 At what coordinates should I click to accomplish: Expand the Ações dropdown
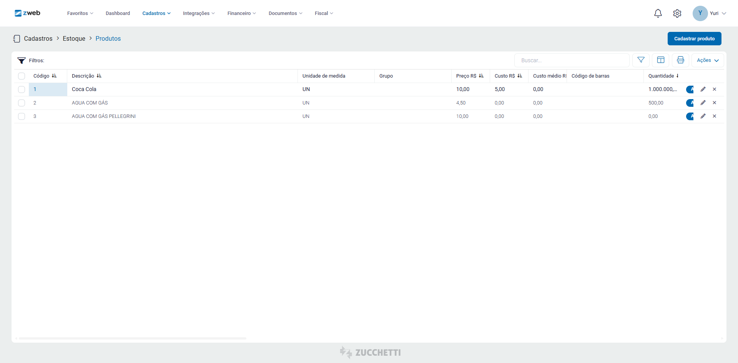[x=707, y=60]
